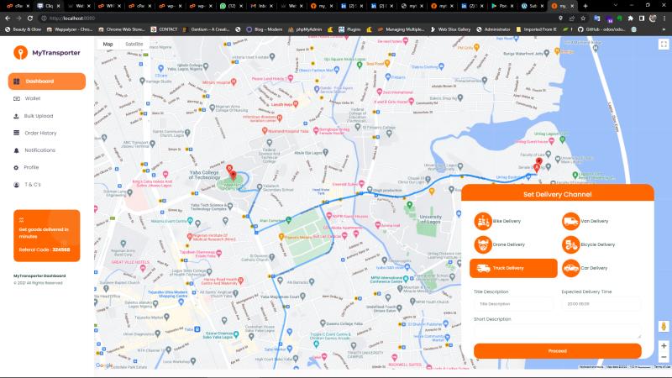Viewport: 672px width, 378px height.
Task: Switch map to Satellite view
Action: coord(134,45)
